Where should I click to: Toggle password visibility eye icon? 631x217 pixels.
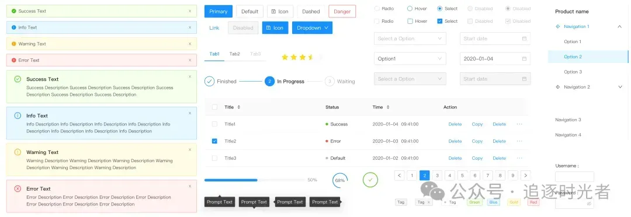coord(589,204)
